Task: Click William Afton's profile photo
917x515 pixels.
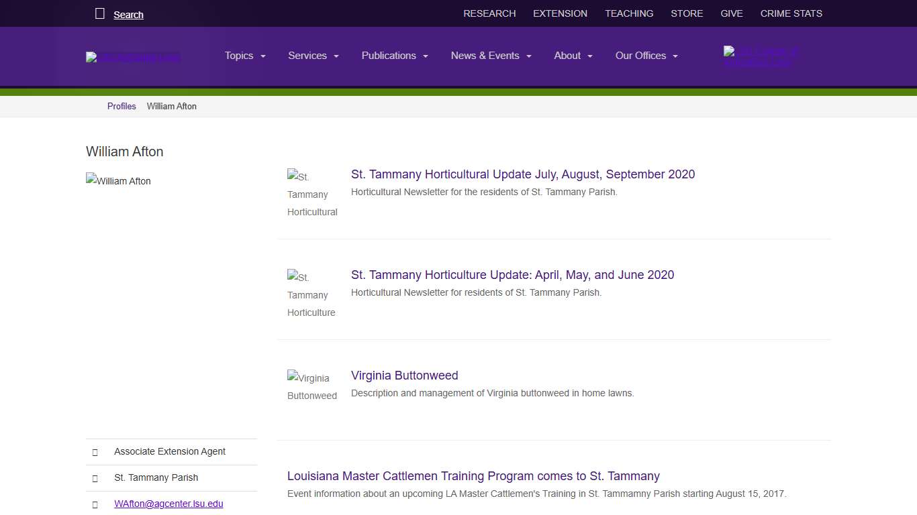Action: coord(119,181)
